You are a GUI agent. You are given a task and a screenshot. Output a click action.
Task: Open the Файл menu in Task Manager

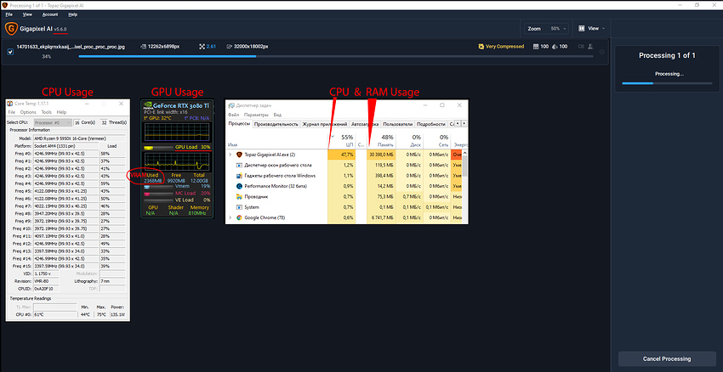pos(233,115)
